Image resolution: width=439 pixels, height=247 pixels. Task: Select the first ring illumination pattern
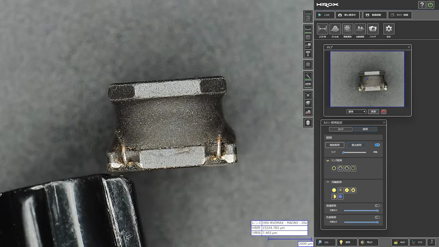334,168
